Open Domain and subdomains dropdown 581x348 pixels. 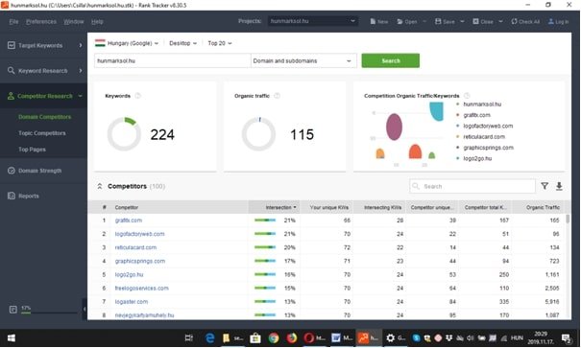(303, 60)
